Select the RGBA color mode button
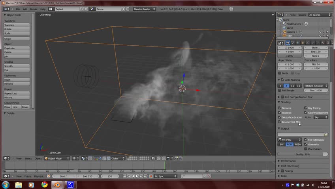 coord(297,144)
